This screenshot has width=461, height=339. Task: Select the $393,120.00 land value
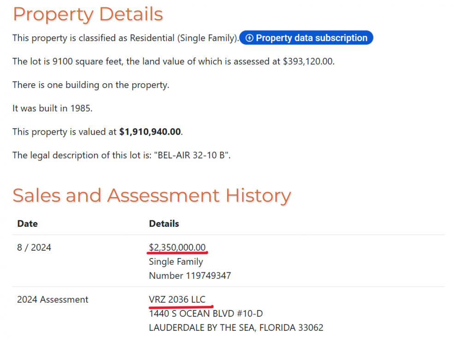[x=307, y=62]
